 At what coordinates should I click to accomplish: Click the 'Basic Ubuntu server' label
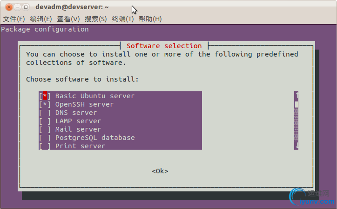click(x=95, y=96)
